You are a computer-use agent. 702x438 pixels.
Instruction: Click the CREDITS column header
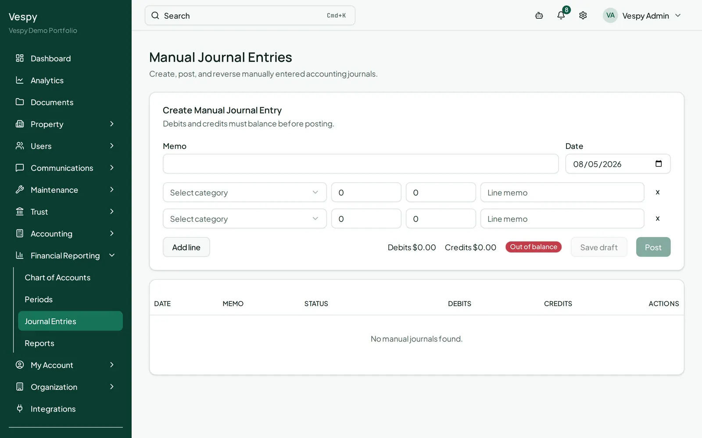pyautogui.click(x=558, y=304)
